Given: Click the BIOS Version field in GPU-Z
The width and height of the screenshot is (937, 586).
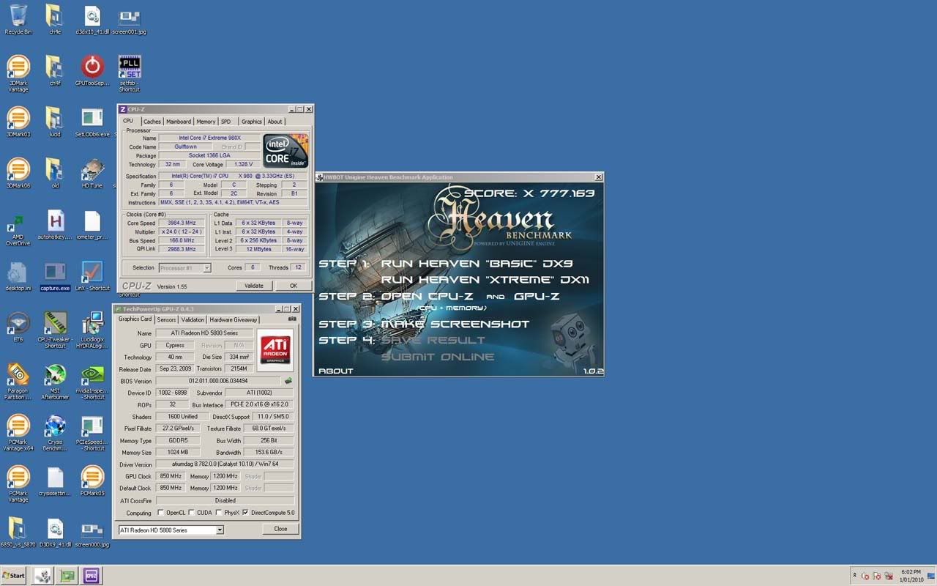Looking at the screenshot, I should pyautogui.click(x=217, y=381).
